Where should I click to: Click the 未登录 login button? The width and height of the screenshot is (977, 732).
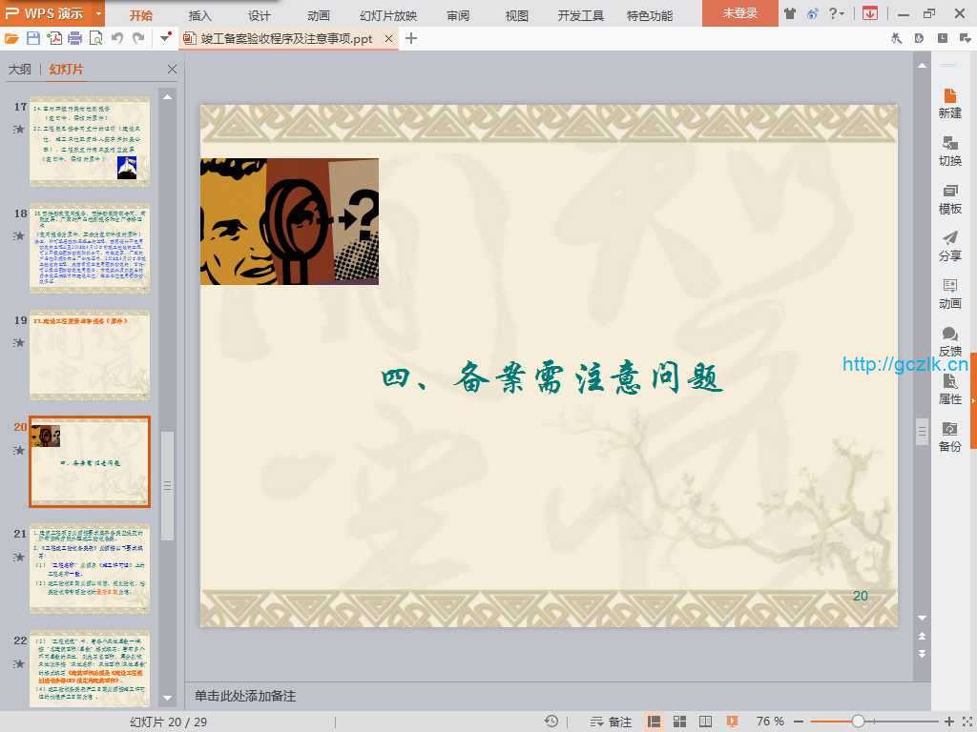pyautogui.click(x=739, y=13)
